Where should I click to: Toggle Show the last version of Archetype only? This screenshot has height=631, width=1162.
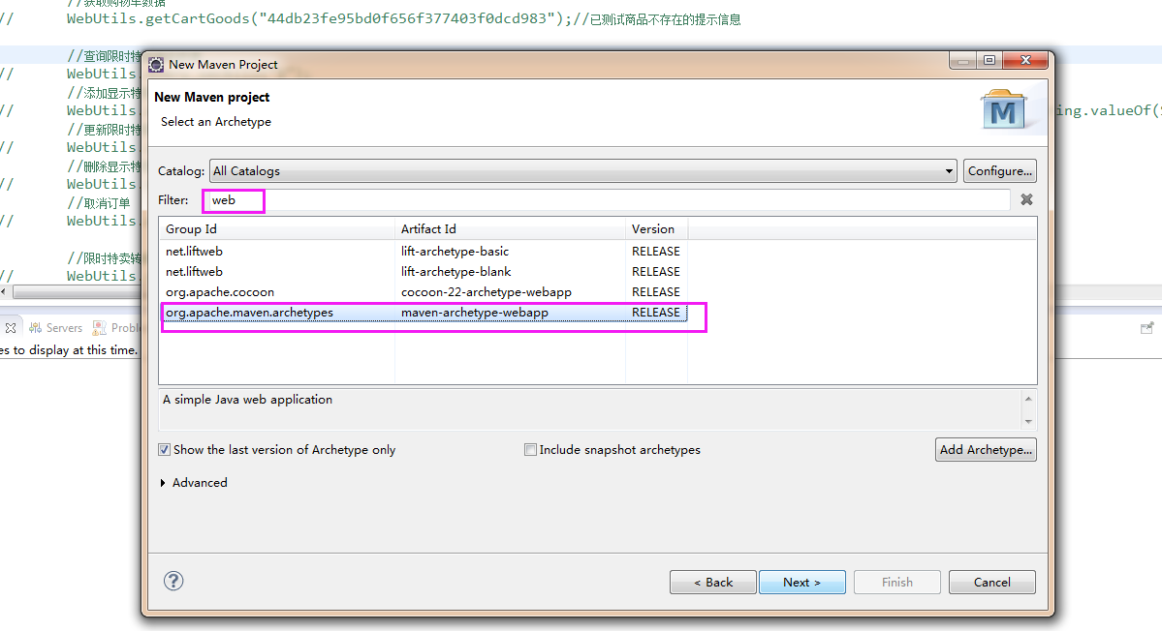165,450
